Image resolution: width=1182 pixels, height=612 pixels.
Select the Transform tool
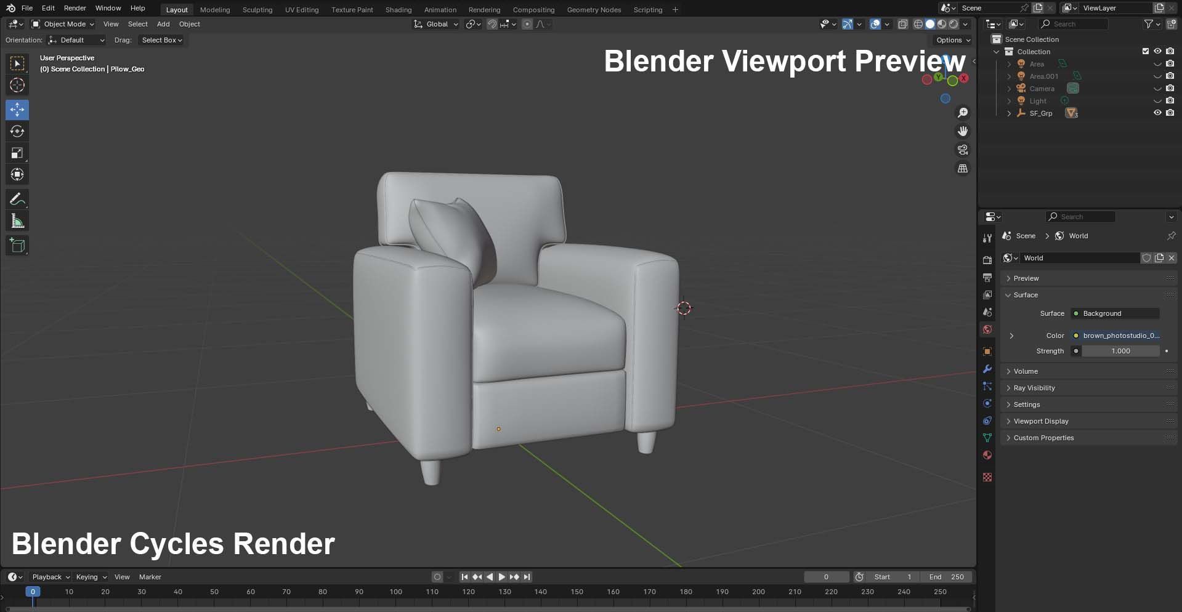[17, 174]
